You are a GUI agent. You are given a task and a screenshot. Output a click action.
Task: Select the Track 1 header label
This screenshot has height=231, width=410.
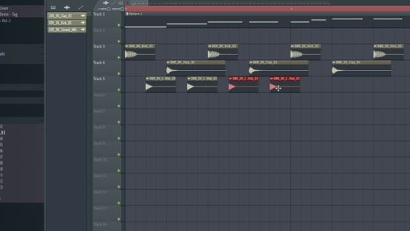point(99,14)
